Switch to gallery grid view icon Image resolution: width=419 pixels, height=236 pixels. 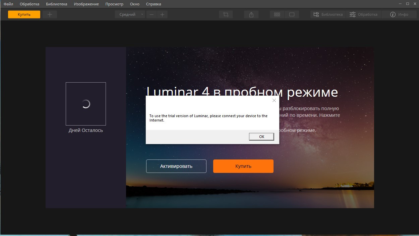[x=277, y=14]
